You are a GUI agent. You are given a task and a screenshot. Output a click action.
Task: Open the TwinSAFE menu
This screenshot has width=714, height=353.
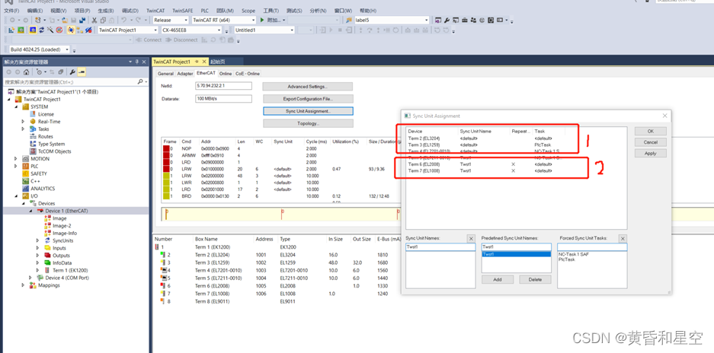(182, 11)
